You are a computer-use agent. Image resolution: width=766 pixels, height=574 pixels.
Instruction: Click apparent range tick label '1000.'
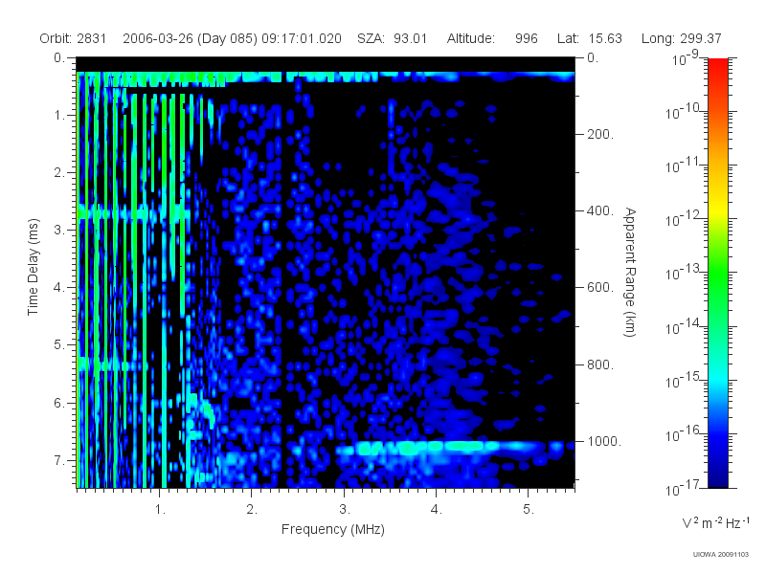[604, 441]
